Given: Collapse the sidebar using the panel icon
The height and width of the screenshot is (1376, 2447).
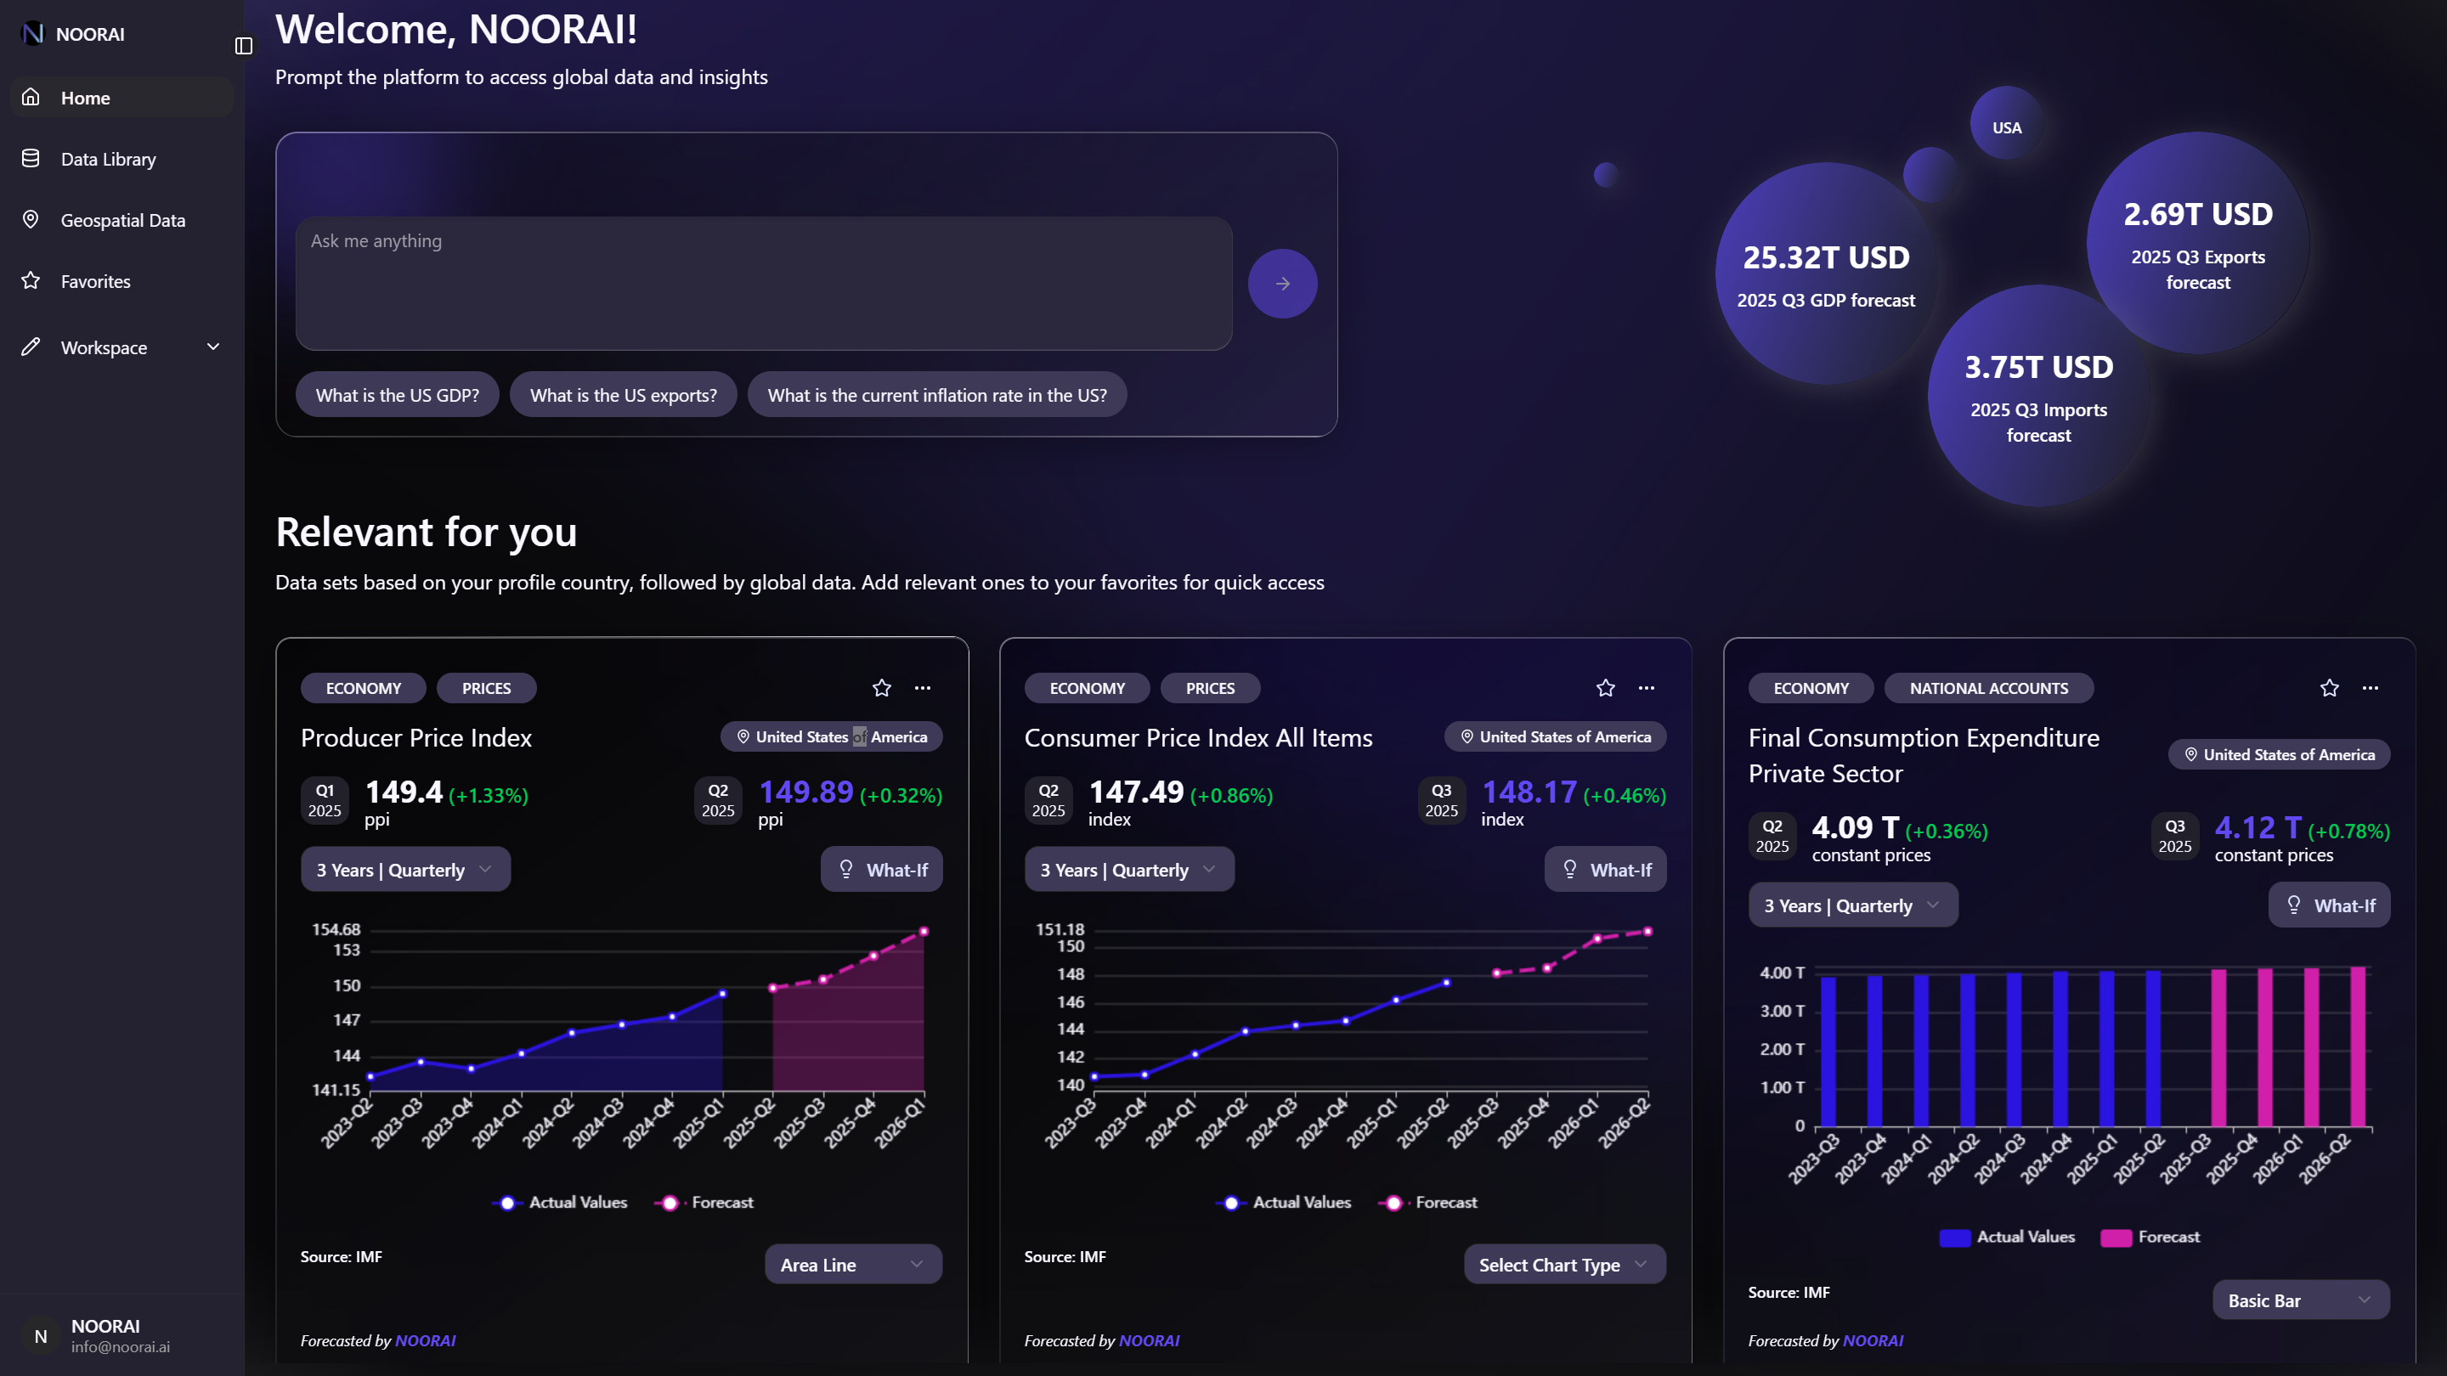Looking at the screenshot, I should pyautogui.click(x=244, y=46).
